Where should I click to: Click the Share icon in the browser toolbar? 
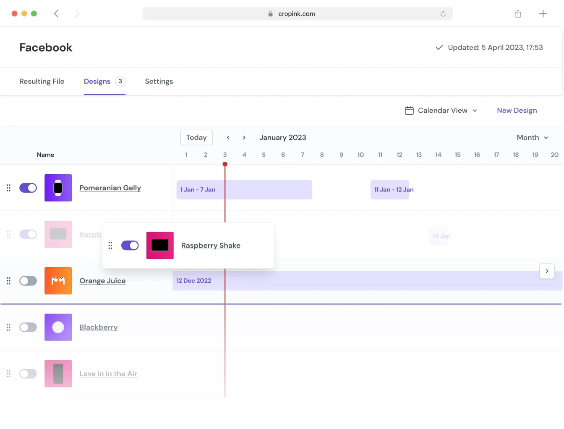click(517, 13)
